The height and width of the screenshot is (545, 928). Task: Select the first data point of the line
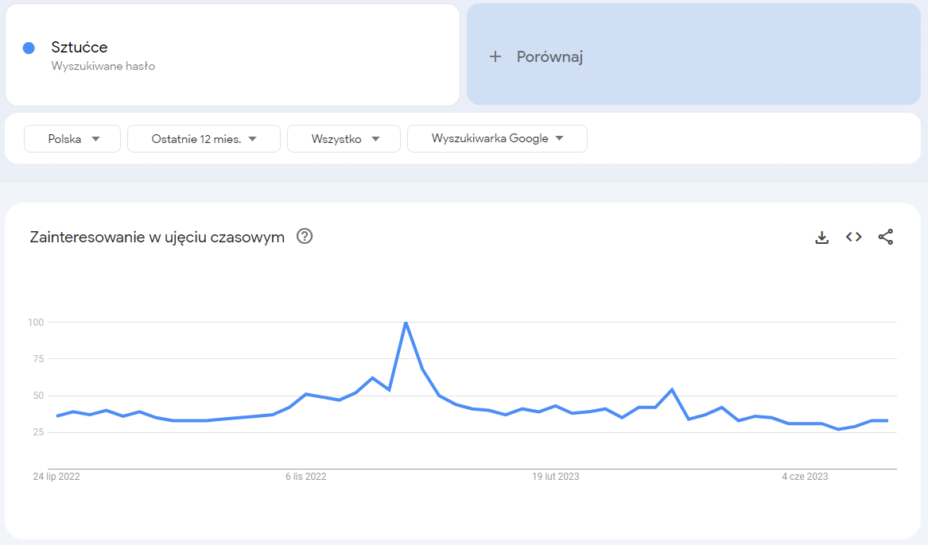coord(57,416)
